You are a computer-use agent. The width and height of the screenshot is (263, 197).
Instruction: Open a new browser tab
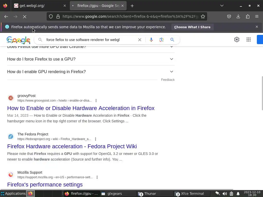tap(132, 6)
